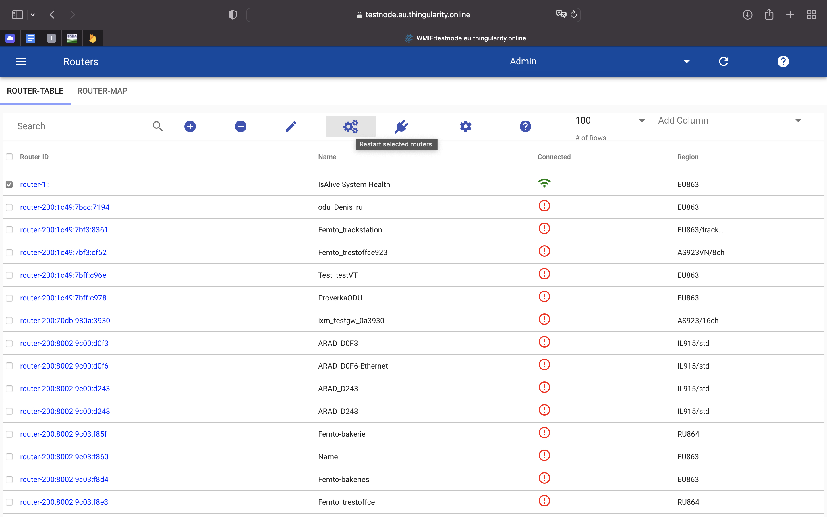The width and height of the screenshot is (827, 517).
Task: Click the refresh icon in the blue header
Action: coord(723,61)
